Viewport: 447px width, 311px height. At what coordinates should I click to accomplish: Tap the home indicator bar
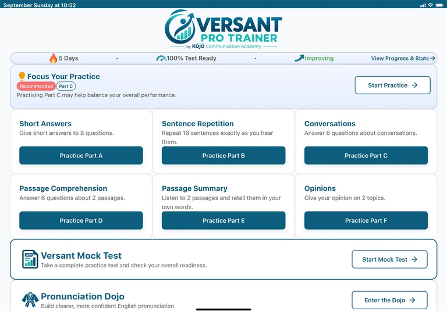coord(223,309)
